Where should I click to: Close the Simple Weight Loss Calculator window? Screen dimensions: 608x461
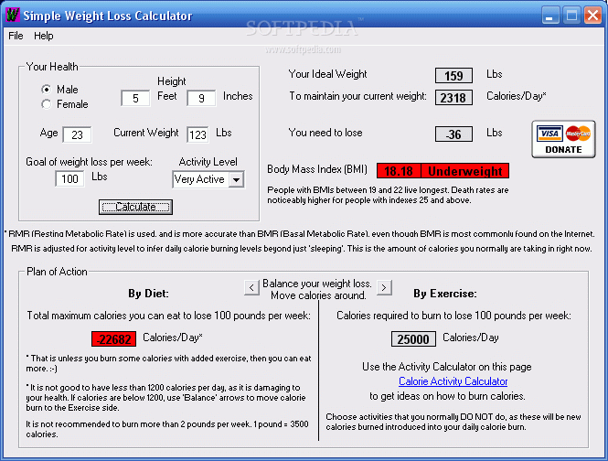592,16
